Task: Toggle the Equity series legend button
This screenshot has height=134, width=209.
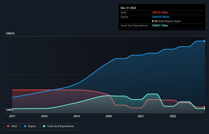Action: pyautogui.click(x=30, y=126)
